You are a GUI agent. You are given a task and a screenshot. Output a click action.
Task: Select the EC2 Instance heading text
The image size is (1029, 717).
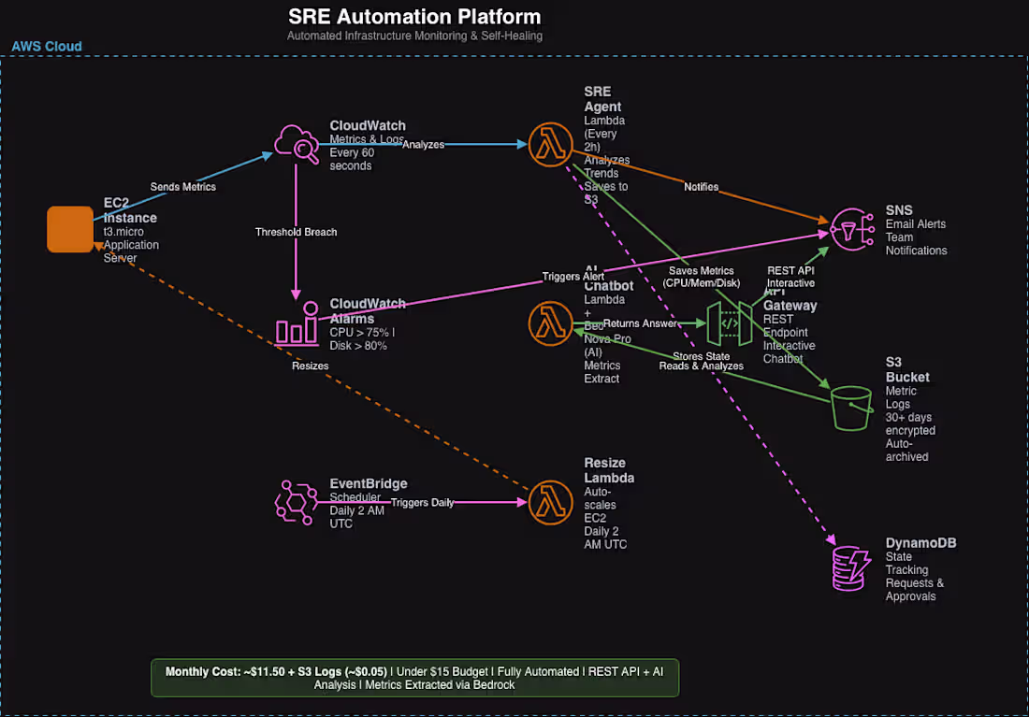click(130, 210)
